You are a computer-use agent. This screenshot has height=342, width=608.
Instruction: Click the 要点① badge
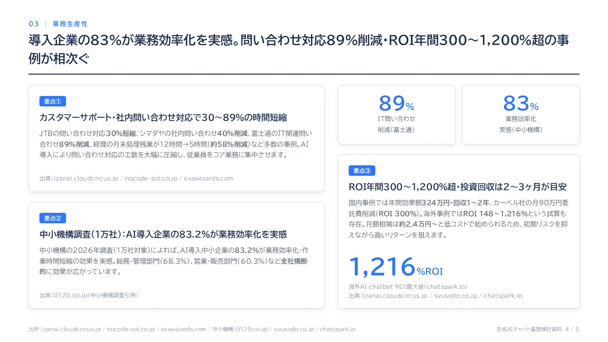(53, 101)
